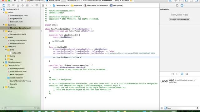Collapse the Data folder
This screenshot has width=200, height=112.
(x=6, y=50)
